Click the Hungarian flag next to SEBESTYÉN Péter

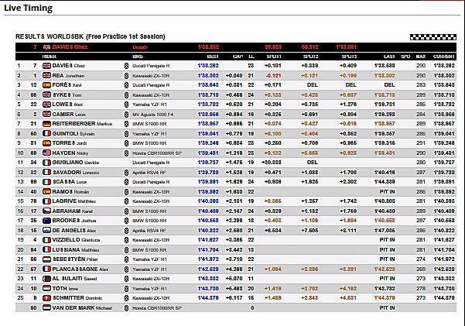46,259
